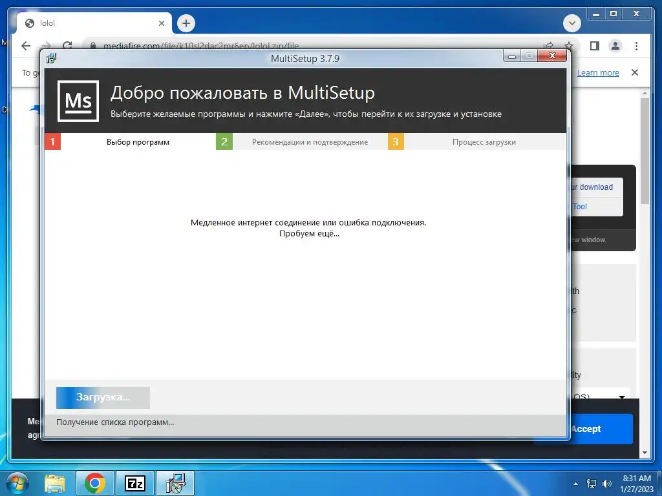The height and width of the screenshot is (496, 662).
Task: Minimize the MultiSetup window
Action: point(512,56)
